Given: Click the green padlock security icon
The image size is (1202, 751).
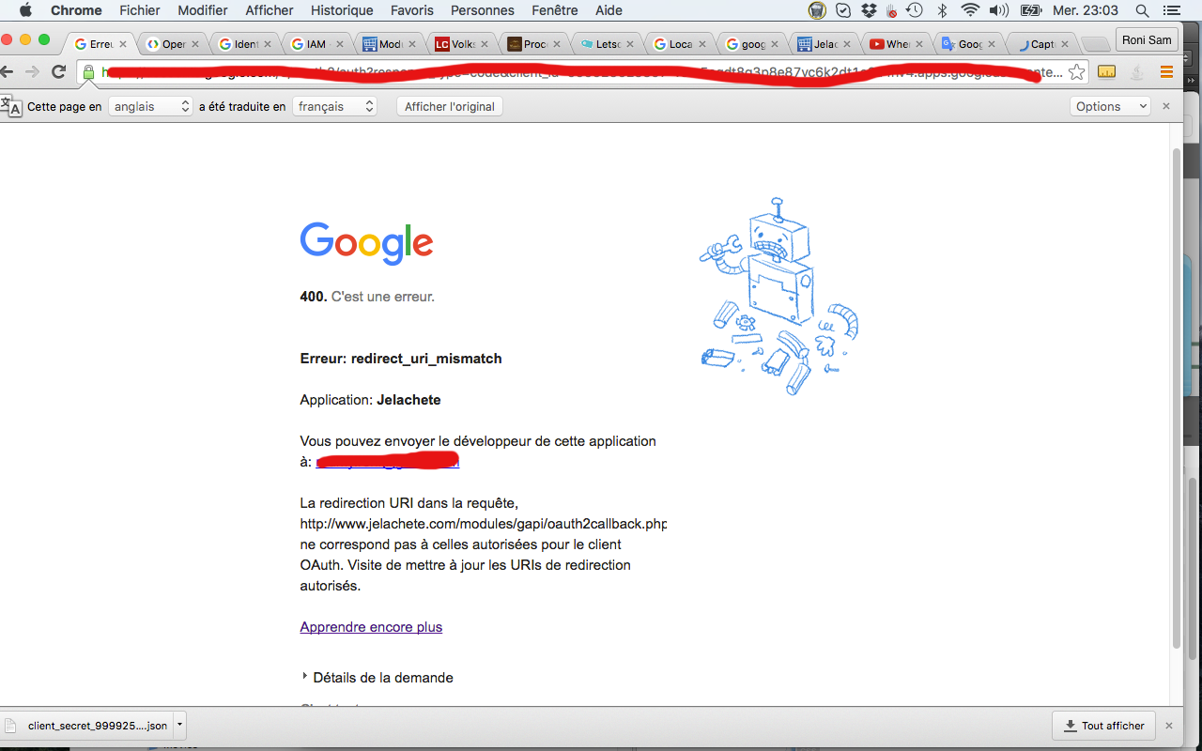Looking at the screenshot, I should pyautogui.click(x=88, y=72).
